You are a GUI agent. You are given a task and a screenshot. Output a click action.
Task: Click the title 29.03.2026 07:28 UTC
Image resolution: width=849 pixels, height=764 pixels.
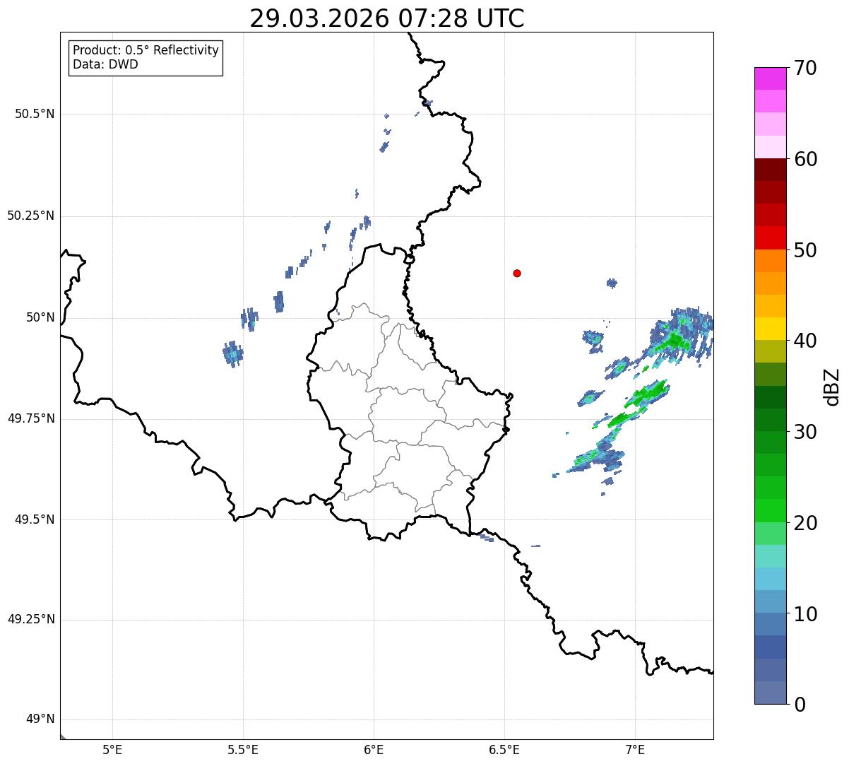tap(387, 18)
